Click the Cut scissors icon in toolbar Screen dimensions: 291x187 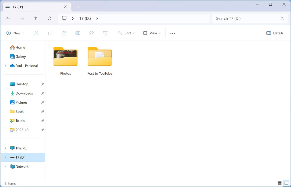click(37, 33)
